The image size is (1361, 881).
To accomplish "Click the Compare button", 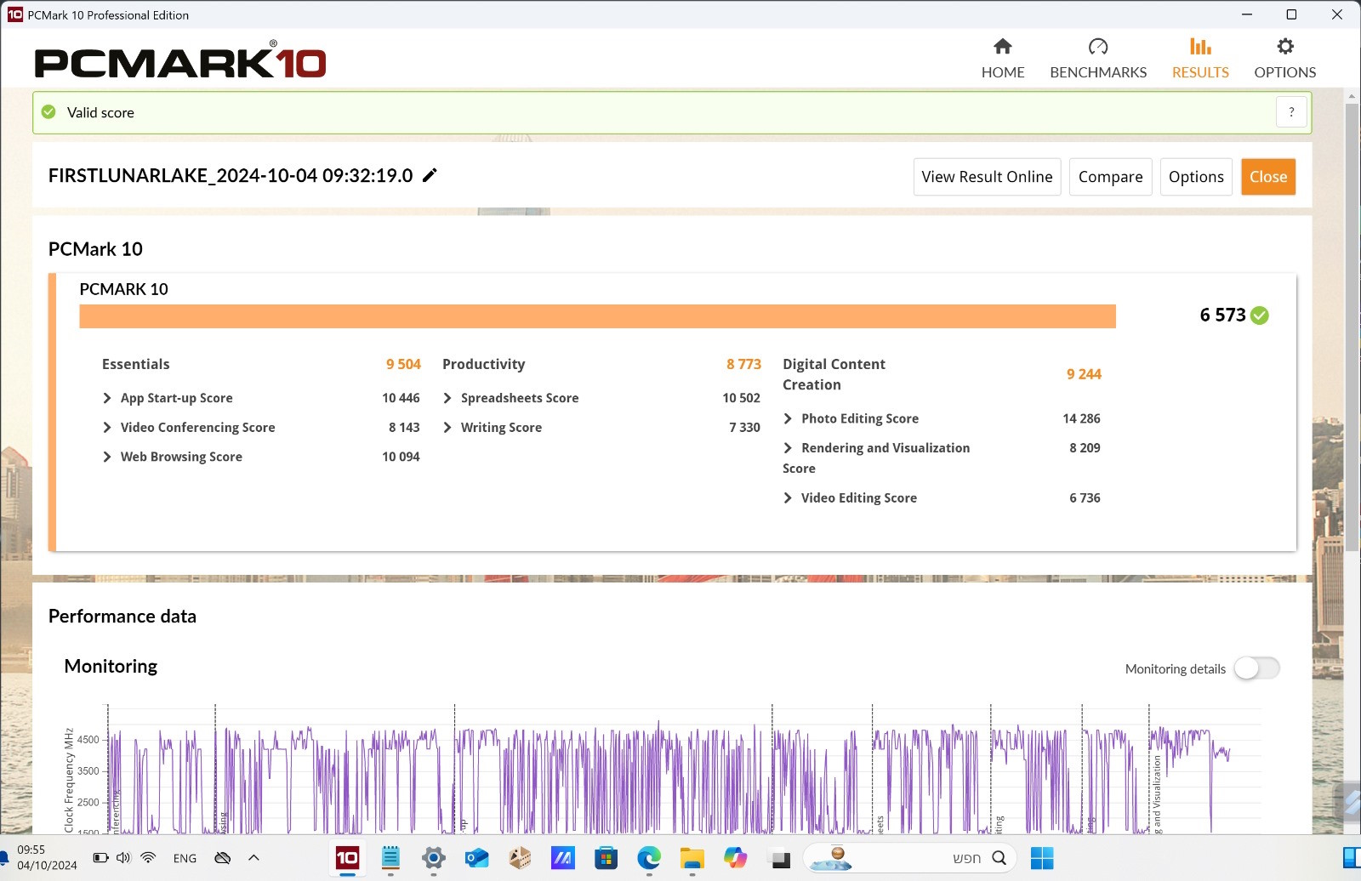I will click(1110, 177).
